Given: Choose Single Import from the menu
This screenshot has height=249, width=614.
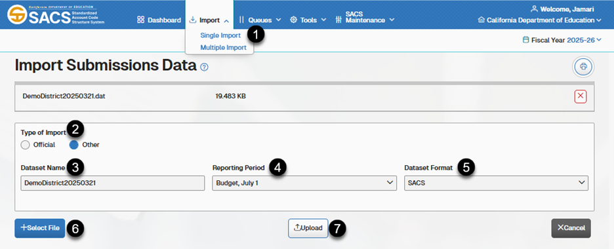Looking at the screenshot, I should point(220,35).
